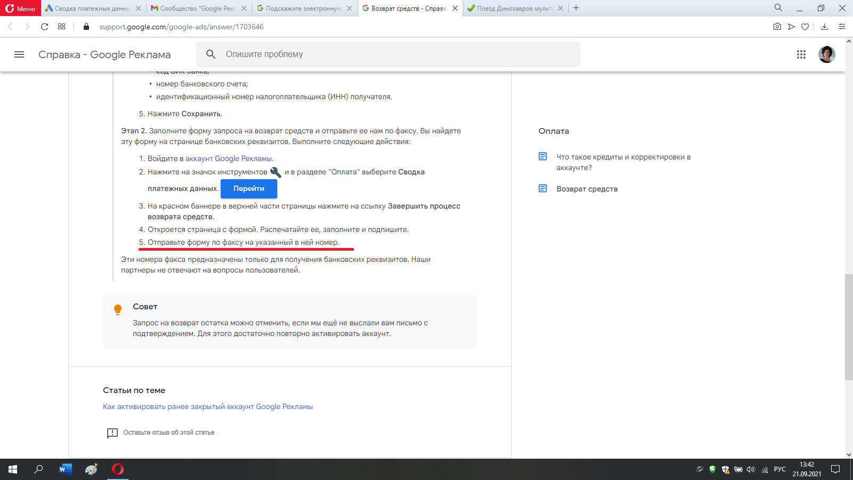Open the Opera Меню button
The height and width of the screenshot is (480, 853).
coord(20,9)
